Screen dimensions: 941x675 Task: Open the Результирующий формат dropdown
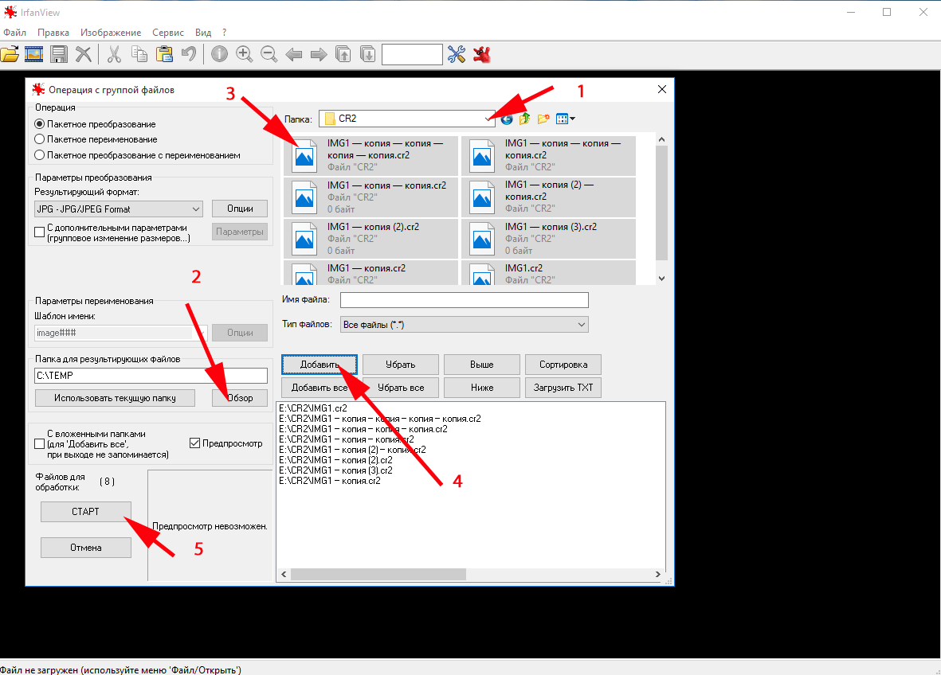click(x=196, y=209)
